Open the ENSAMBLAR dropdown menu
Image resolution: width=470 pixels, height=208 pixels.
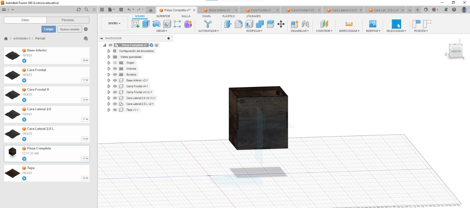[300, 31]
